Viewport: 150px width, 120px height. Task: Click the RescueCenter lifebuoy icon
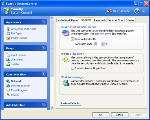(x=110, y=11)
